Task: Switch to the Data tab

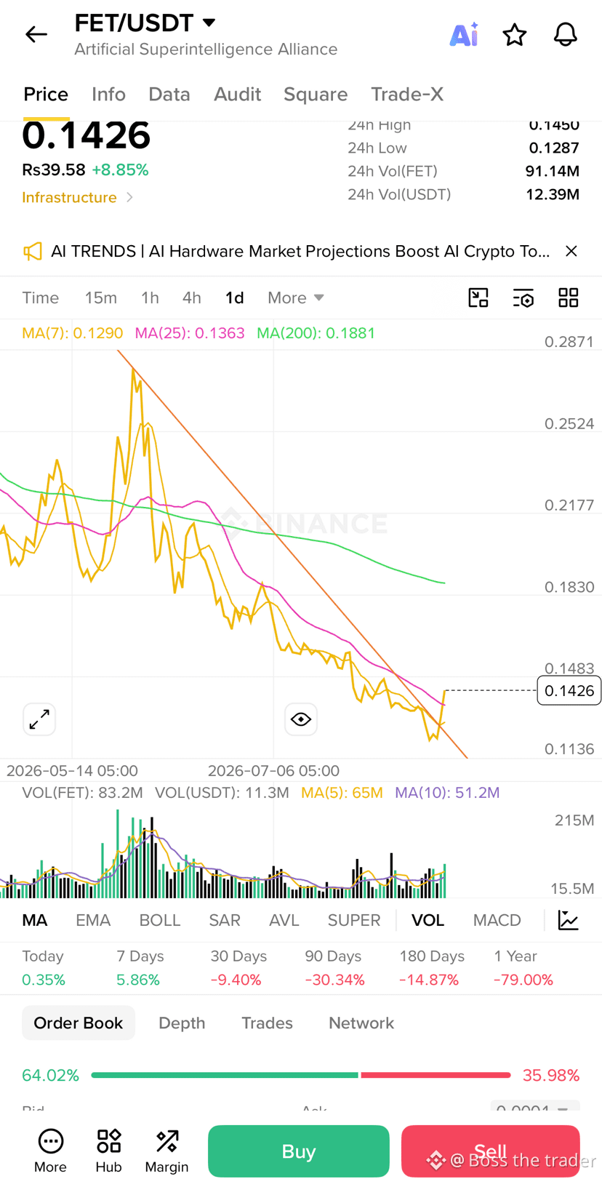Action: [169, 95]
